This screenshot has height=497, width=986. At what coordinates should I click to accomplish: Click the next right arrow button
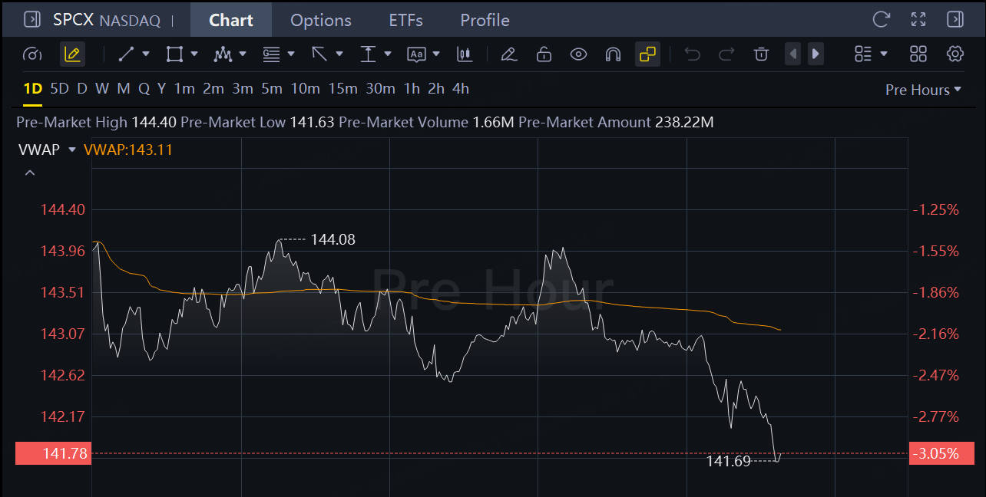[816, 54]
